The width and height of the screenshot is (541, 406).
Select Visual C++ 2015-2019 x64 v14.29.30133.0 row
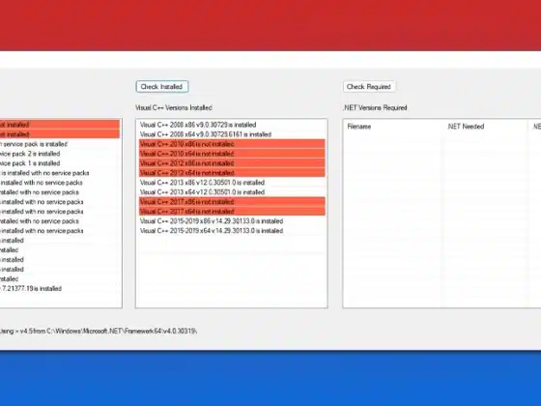pyautogui.click(x=232, y=231)
